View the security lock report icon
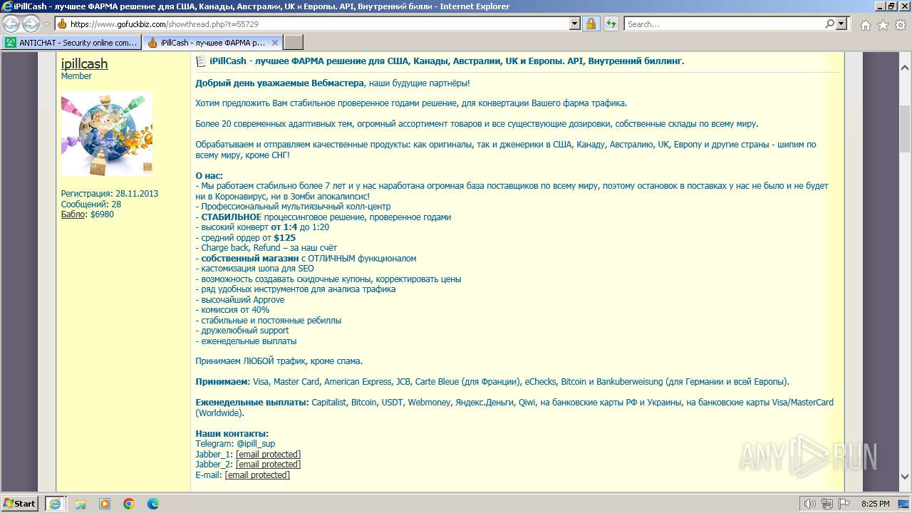The width and height of the screenshot is (912, 513). pos(591,24)
